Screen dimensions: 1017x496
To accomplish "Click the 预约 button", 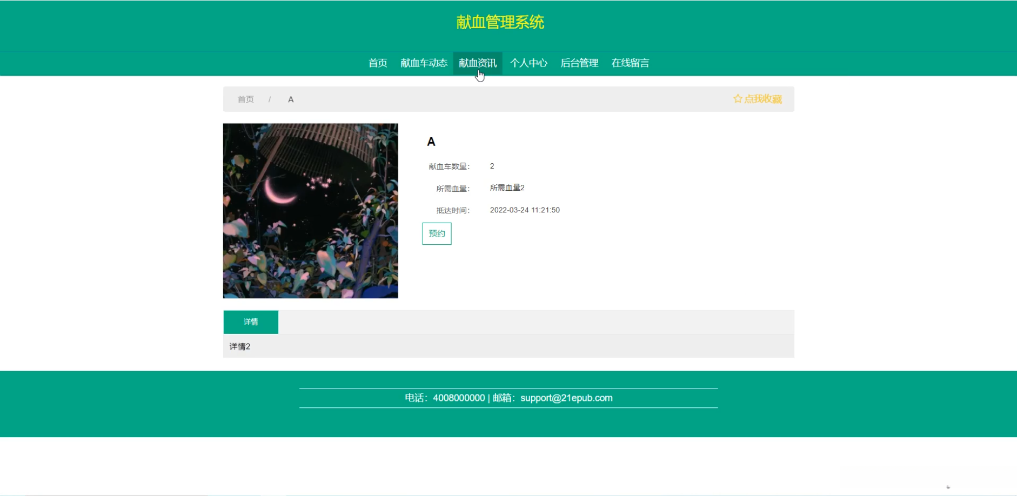I will (x=437, y=233).
